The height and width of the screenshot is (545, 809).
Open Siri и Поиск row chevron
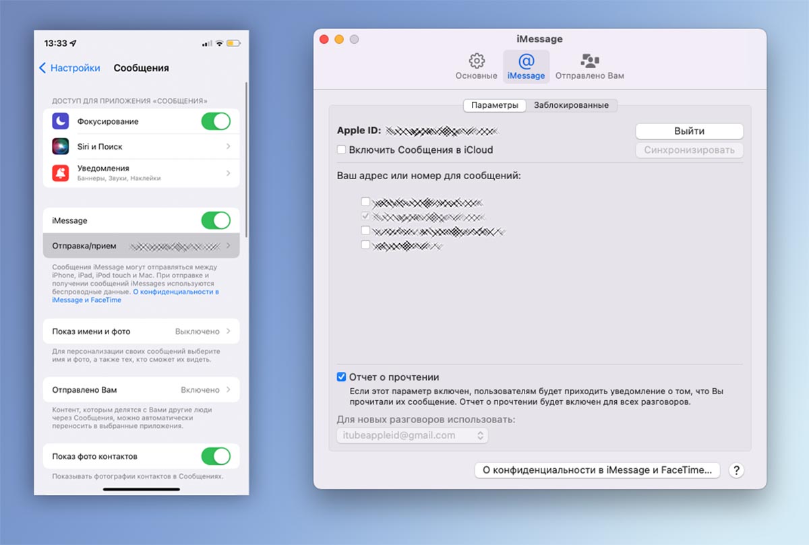228,146
